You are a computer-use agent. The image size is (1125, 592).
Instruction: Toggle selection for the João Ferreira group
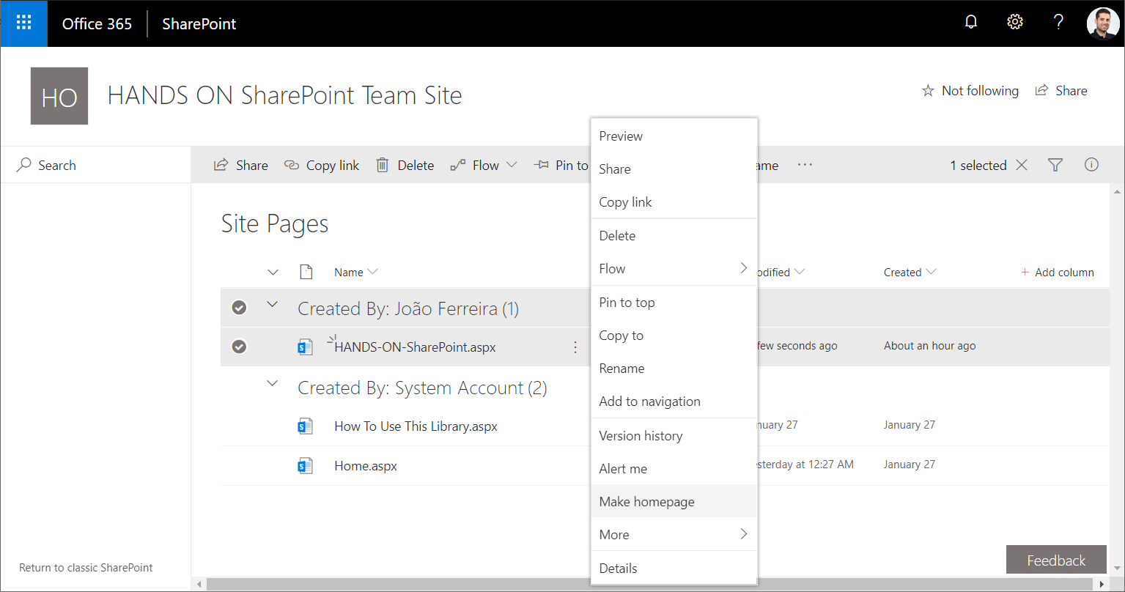click(239, 308)
